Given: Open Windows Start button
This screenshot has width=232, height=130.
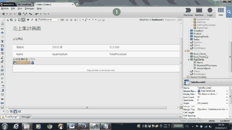Looking at the screenshot, I should point(5,126).
